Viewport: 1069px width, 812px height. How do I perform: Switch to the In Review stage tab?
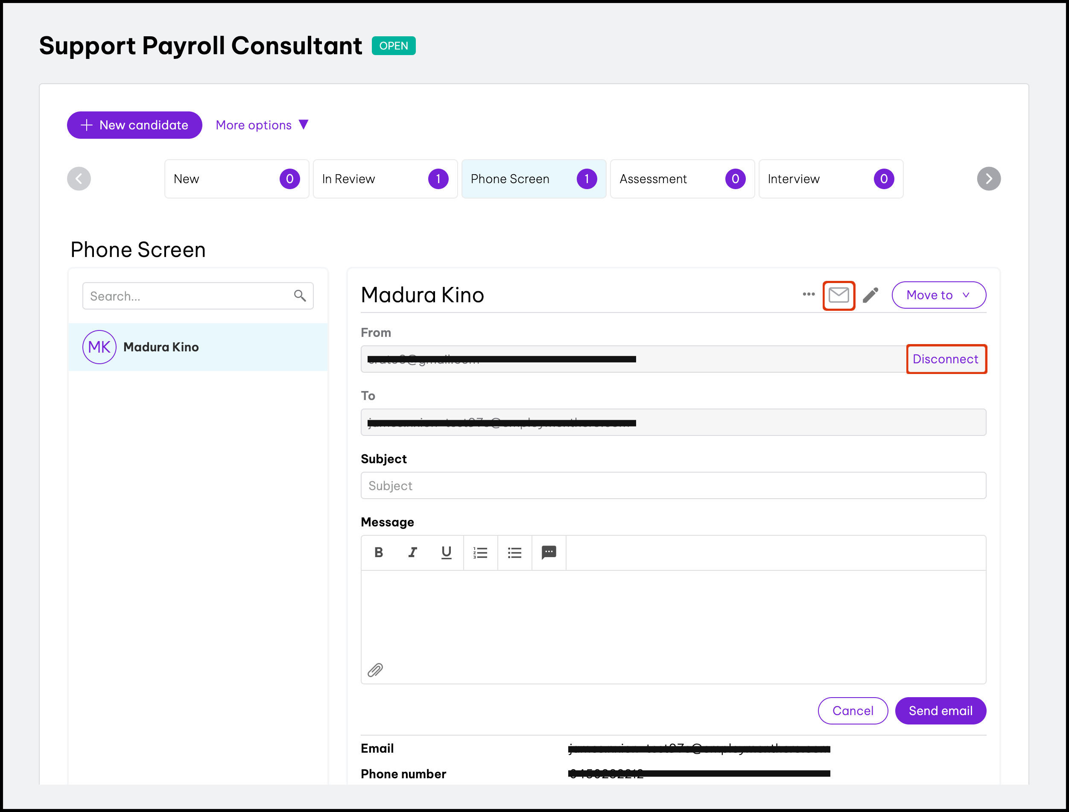[385, 179]
